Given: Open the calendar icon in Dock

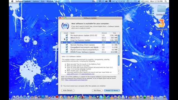Looking at the screenshot, I should click(x=134, y=97).
